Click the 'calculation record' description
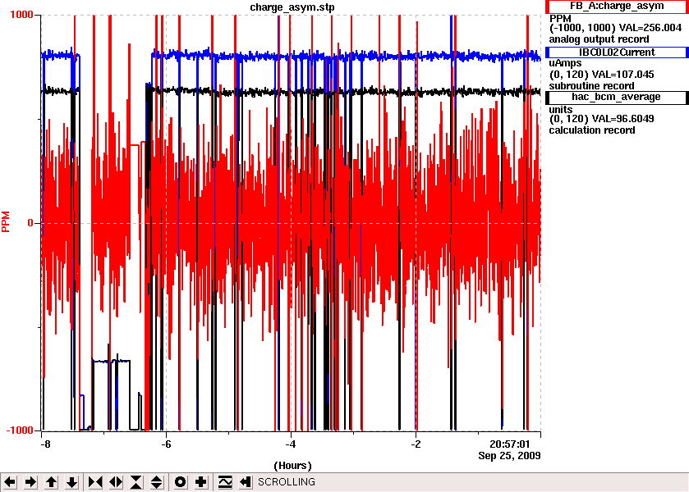 pyautogui.click(x=592, y=130)
